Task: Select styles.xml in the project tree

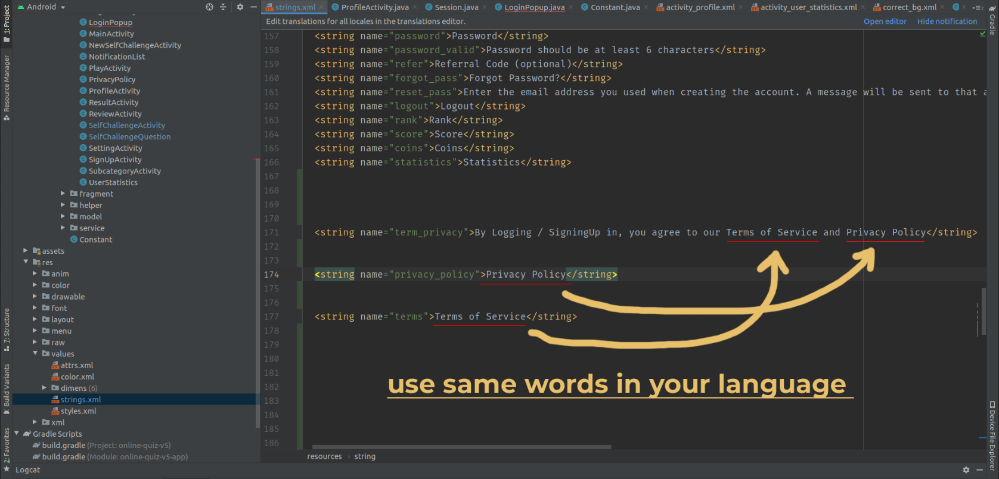Action: [79, 411]
